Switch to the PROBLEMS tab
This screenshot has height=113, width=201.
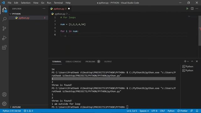tap(90, 62)
